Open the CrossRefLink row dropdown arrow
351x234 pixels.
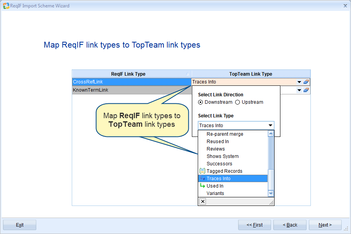[299, 82]
